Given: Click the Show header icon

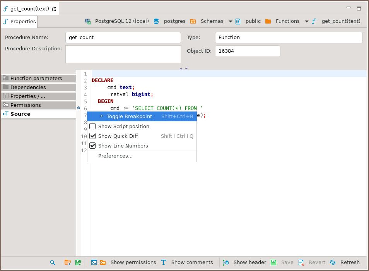Looking at the screenshot, I should pyautogui.click(x=226, y=262).
